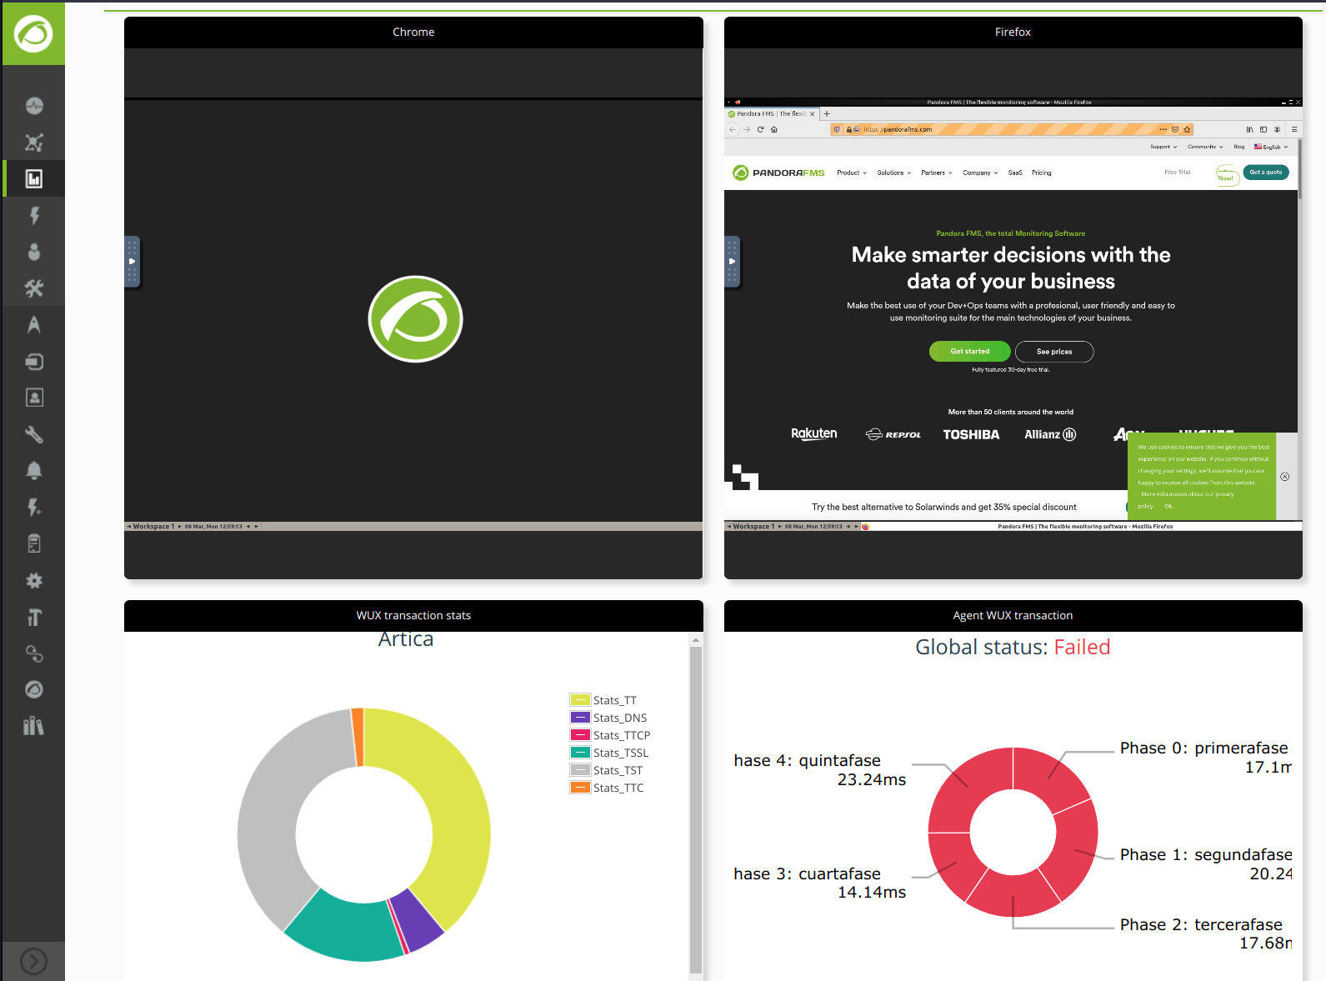
Task: Click the Pandora FMS logo in sidebar
Action: point(33,34)
